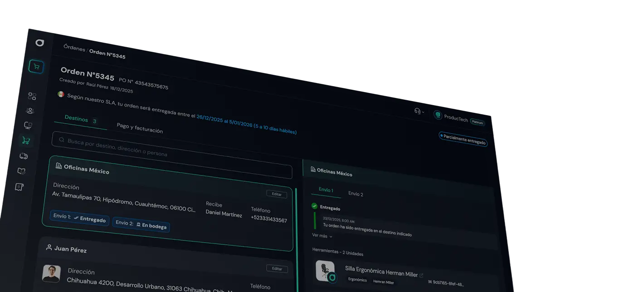The height and width of the screenshot is (292, 644).
Task: Click Editar on the Oficinas México card
Action: (x=277, y=194)
